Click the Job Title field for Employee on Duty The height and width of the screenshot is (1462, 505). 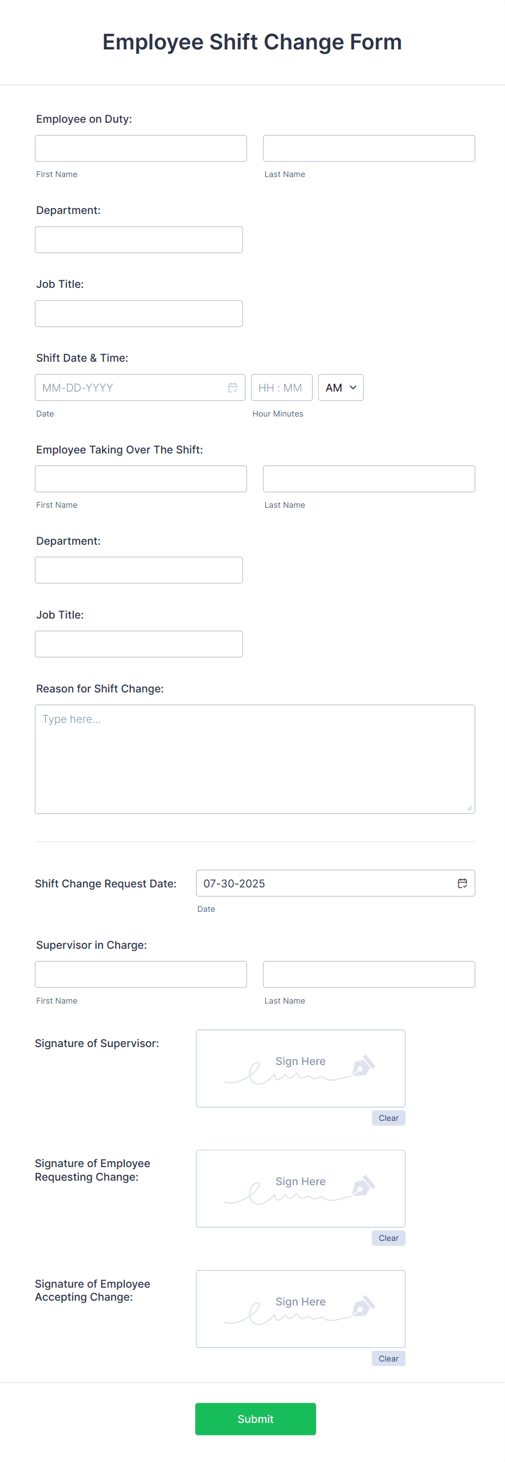(x=138, y=313)
